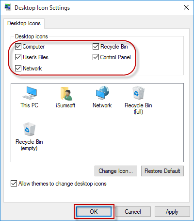Viewport: 194px width, 221px height.
Task: Click the Apply button
Action: click(172, 211)
